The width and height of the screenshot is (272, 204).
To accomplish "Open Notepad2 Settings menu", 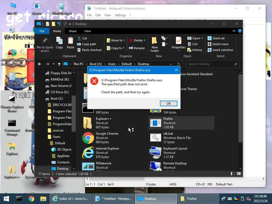I will coord(120,15).
